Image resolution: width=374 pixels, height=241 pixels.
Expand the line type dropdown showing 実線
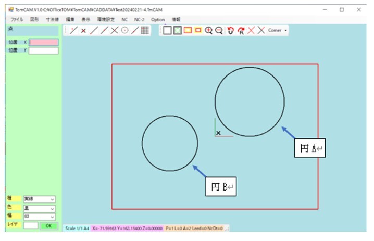click(x=40, y=199)
